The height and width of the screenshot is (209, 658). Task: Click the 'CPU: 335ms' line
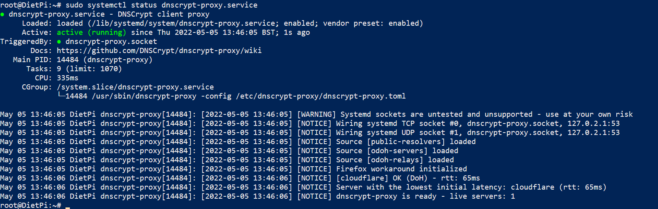[56, 78]
